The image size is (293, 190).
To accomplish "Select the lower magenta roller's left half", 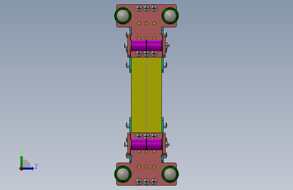I will 139,144.
